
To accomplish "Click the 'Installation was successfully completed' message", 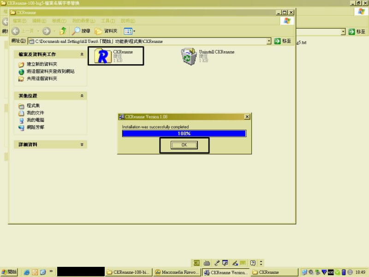I will (x=155, y=127).
